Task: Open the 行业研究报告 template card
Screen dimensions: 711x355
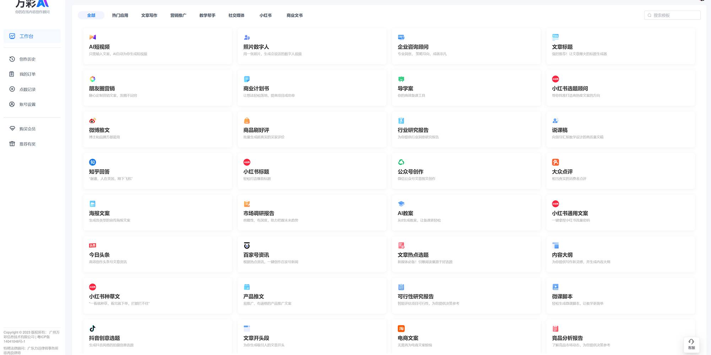Action: [466, 130]
